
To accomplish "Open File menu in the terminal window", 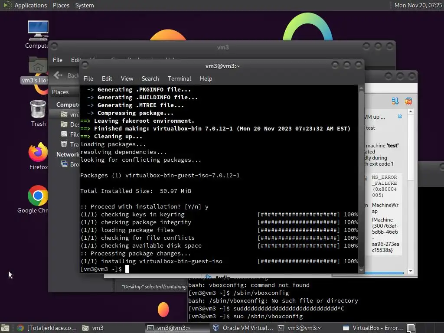I will pyautogui.click(x=88, y=78).
